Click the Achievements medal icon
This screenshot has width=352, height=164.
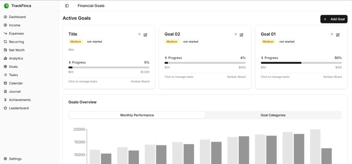click(x=5, y=100)
